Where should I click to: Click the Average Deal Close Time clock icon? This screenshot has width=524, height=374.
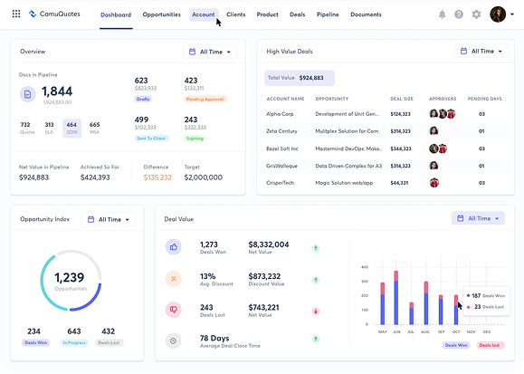tap(174, 340)
